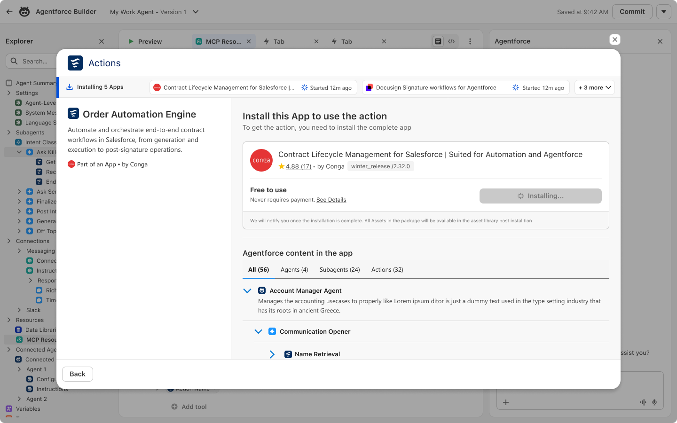Viewport: 677px width, 423px height.
Task: Click the small Conga logo near Part of an App
Action: pos(71,164)
